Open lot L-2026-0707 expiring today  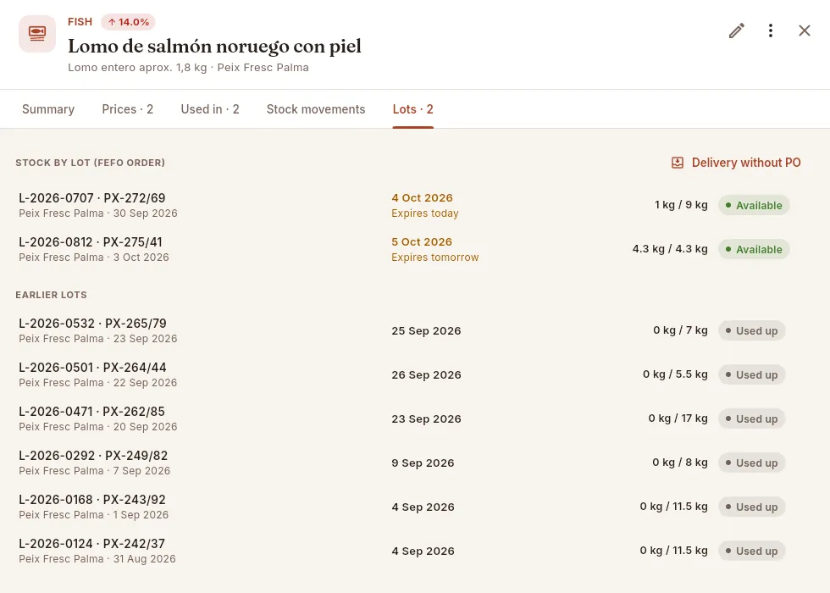point(407,205)
